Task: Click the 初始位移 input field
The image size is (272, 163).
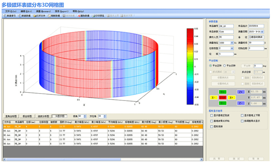Action: (256, 48)
